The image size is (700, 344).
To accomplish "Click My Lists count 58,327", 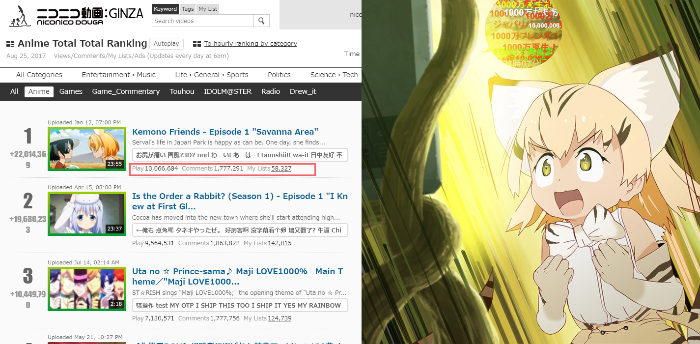I will pyautogui.click(x=281, y=169).
